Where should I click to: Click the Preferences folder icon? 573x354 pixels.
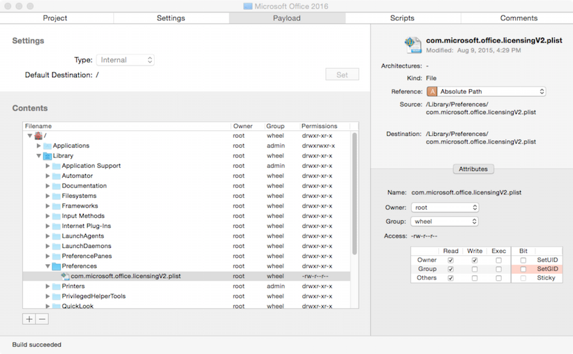[57, 266]
